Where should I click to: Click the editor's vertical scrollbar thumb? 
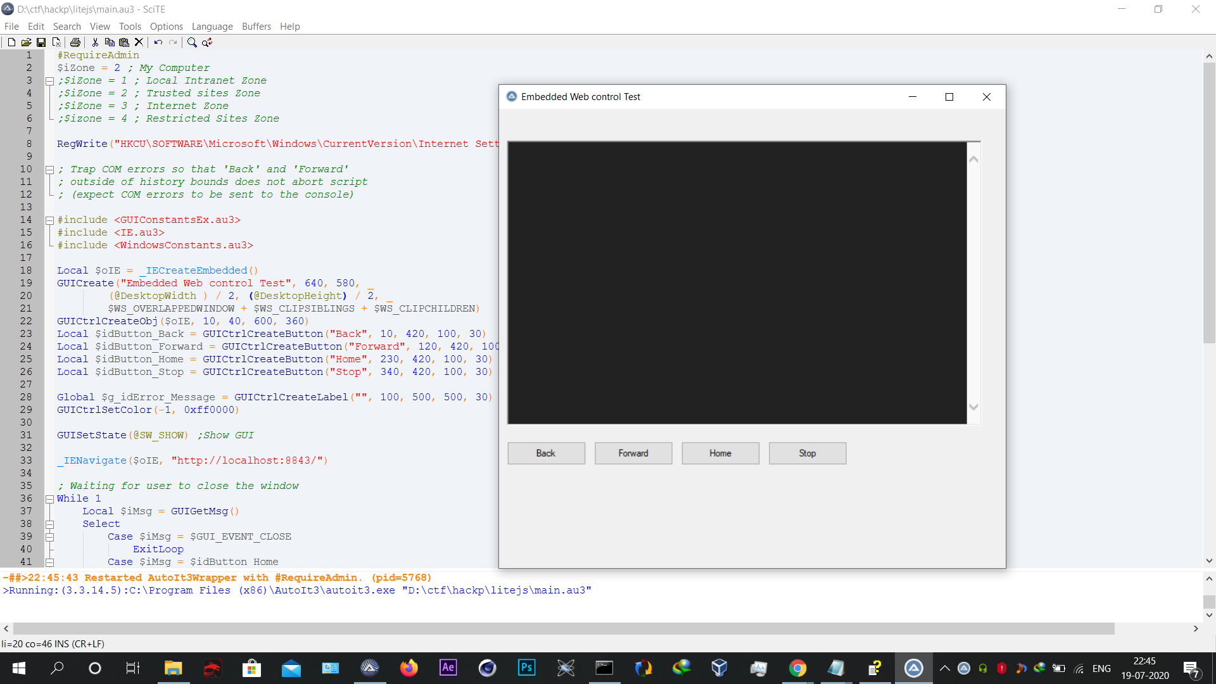tap(1209, 203)
